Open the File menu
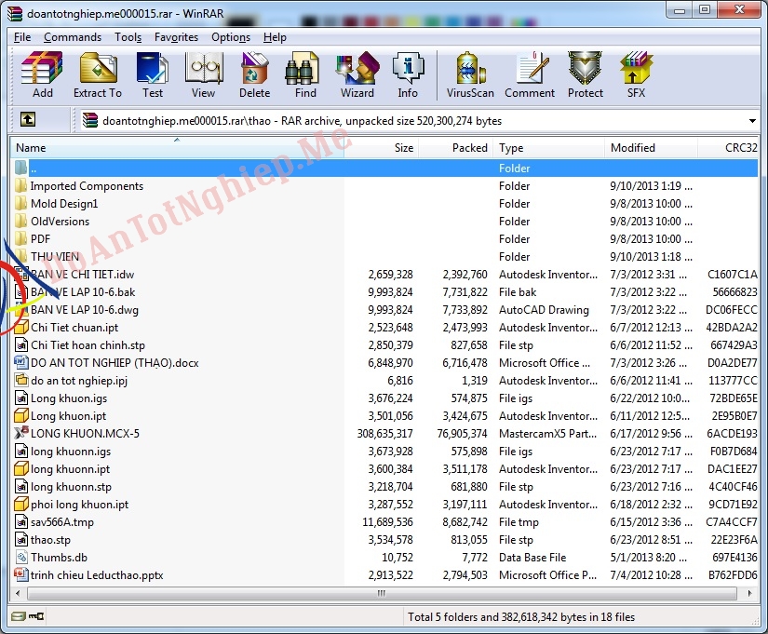Viewport: 768px width, 634px height. pos(22,37)
